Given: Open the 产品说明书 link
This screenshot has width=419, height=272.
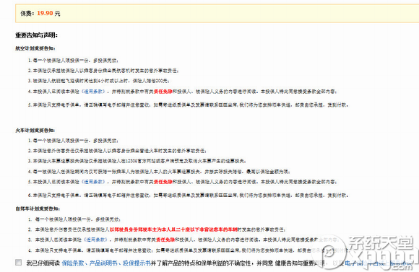Looking at the screenshot, I should pos(103,263).
